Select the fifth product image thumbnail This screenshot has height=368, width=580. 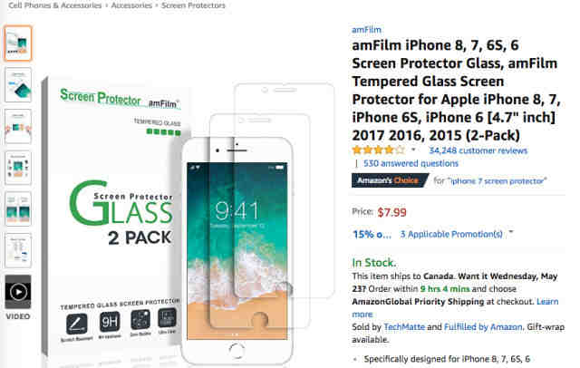(18, 209)
